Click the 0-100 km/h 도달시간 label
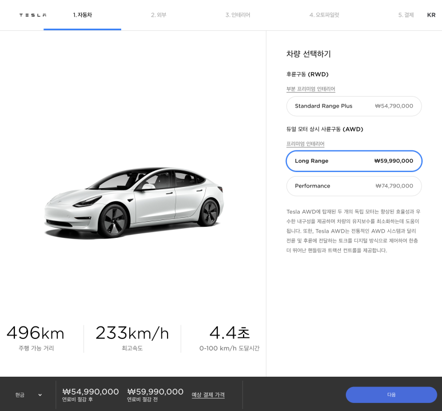 (229, 349)
